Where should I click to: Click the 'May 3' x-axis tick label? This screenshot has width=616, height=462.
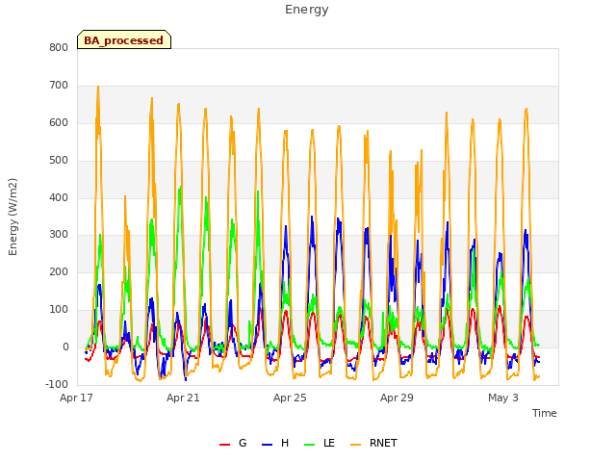pos(503,398)
